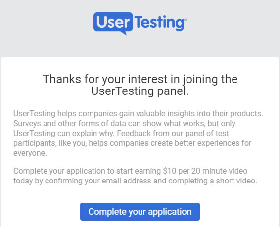Click "completing a short video." text
This screenshot has height=227, width=280.
click(x=213, y=181)
